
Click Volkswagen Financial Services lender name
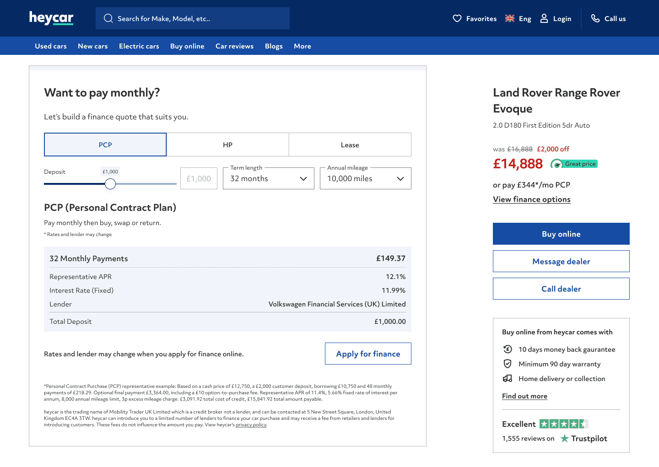[337, 304]
